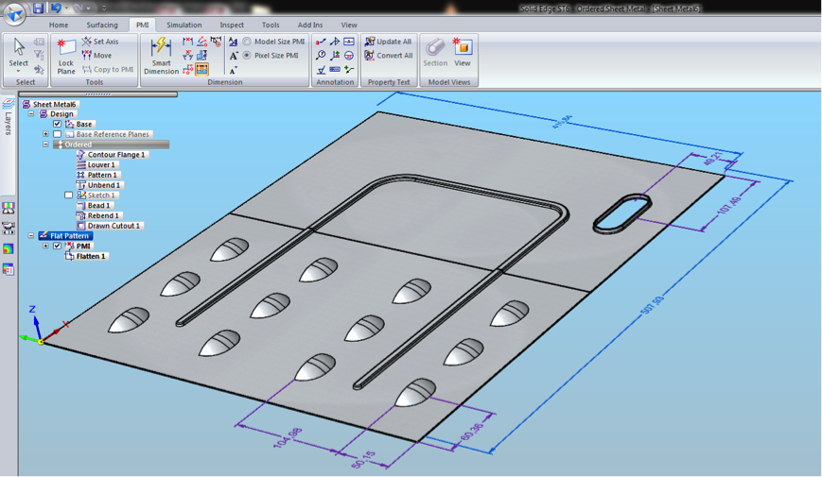
Task: Click the 104.98 dimension value
Action: [288, 437]
